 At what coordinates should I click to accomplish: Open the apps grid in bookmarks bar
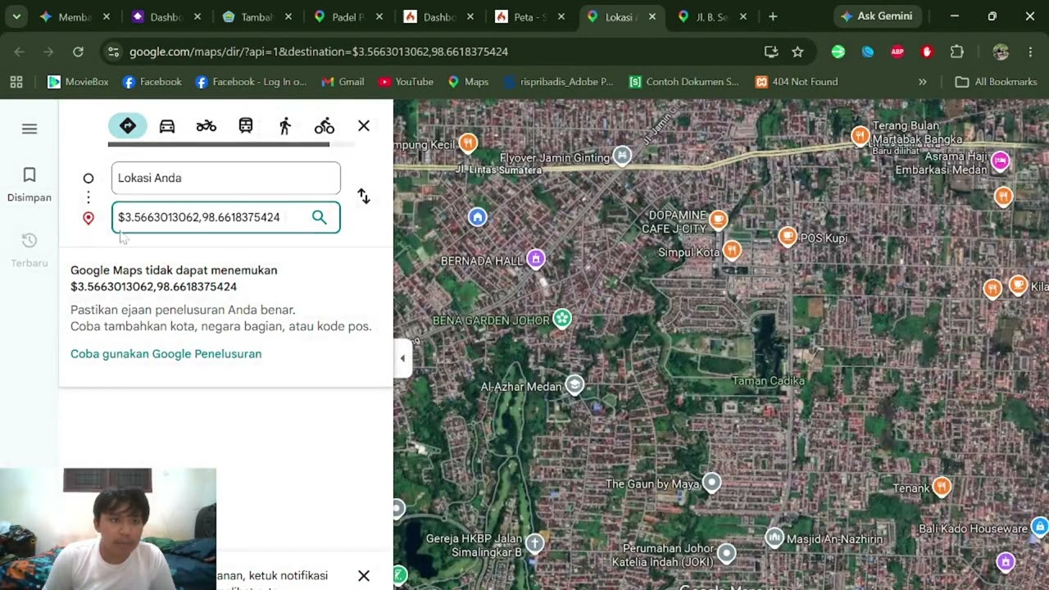[16, 82]
